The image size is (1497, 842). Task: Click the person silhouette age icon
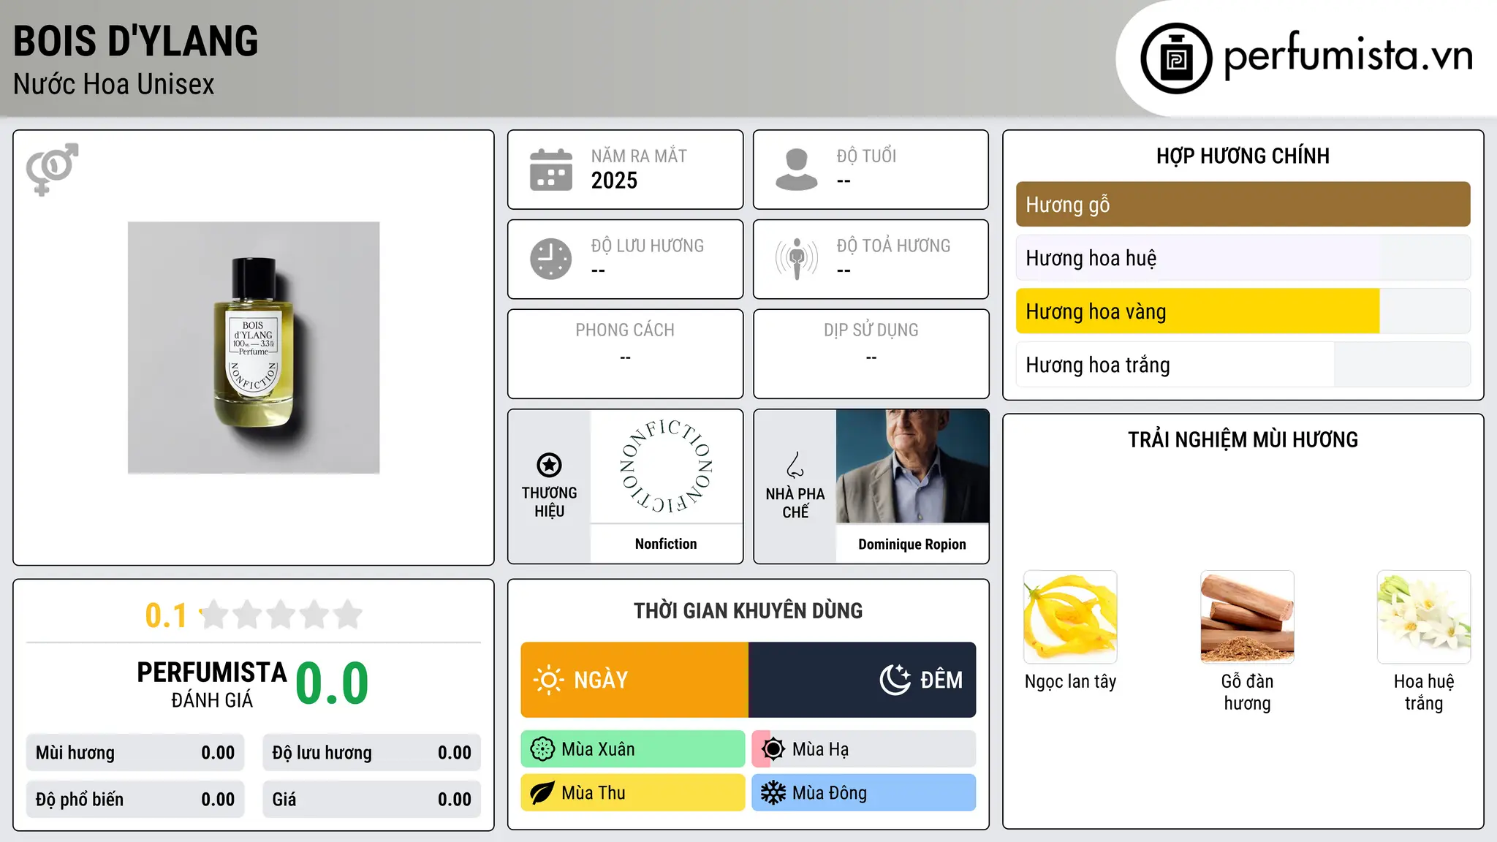797,170
